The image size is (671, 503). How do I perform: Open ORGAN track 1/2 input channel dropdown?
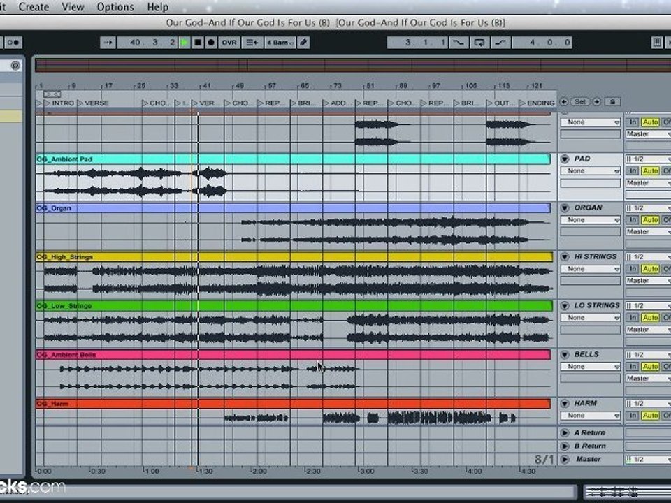pos(648,208)
